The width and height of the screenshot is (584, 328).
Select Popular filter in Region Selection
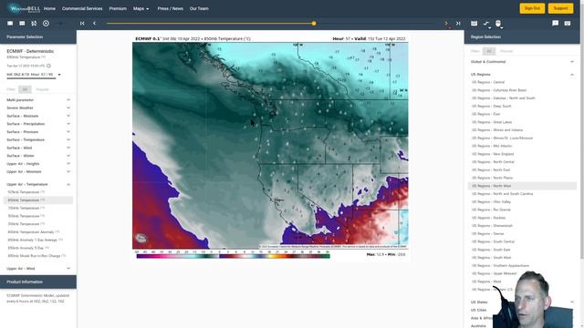pos(506,51)
